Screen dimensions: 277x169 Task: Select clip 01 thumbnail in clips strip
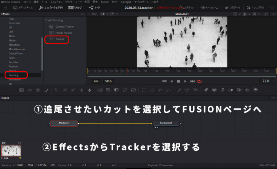pos(11,150)
